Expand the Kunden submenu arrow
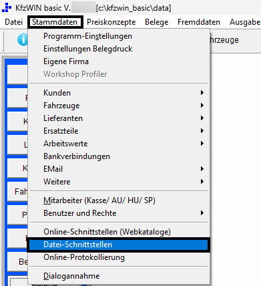This screenshot has height=286, width=261. (x=202, y=93)
